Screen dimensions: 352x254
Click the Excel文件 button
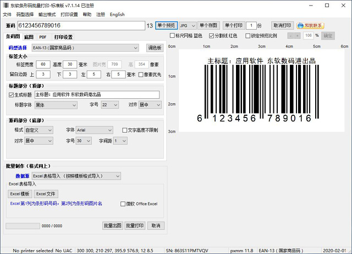pyautogui.click(x=46, y=194)
